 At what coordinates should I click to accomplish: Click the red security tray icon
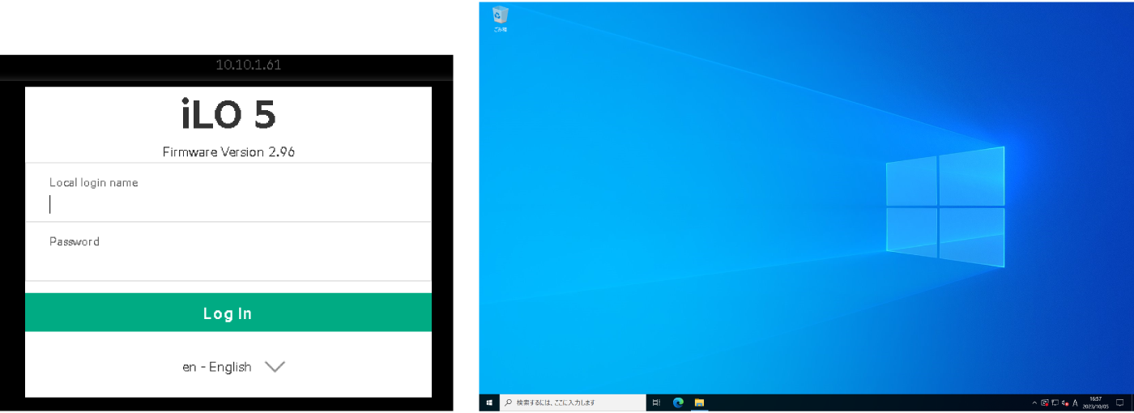pos(1045,402)
